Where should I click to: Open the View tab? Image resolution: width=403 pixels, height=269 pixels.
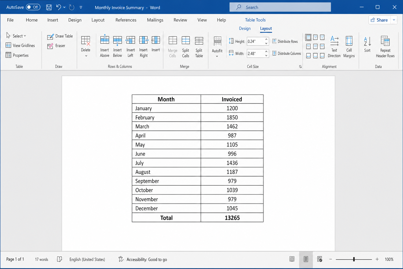(202, 20)
